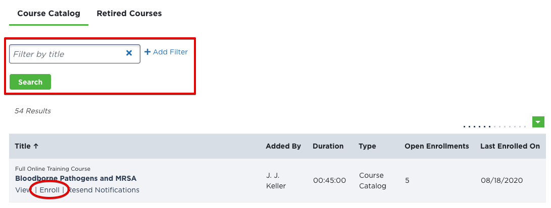Clear the title filter with the X icon
The image size is (551, 208).
coord(129,53)
